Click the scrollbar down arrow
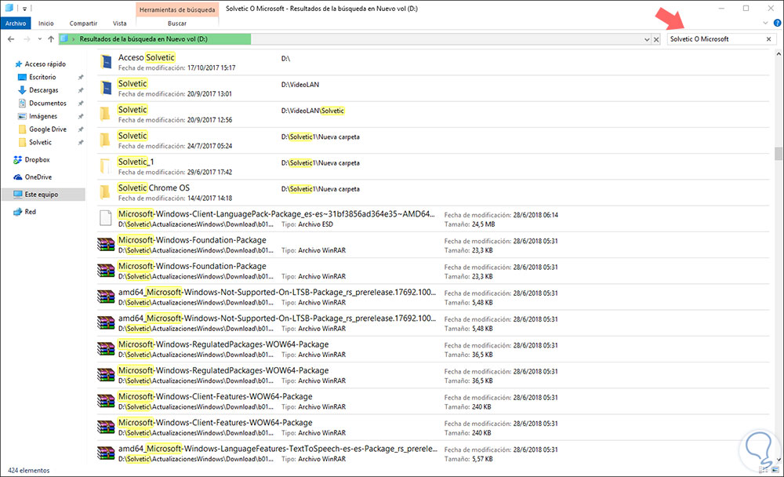The width and height of the screenshot is (784, 477). coord(778,460)
